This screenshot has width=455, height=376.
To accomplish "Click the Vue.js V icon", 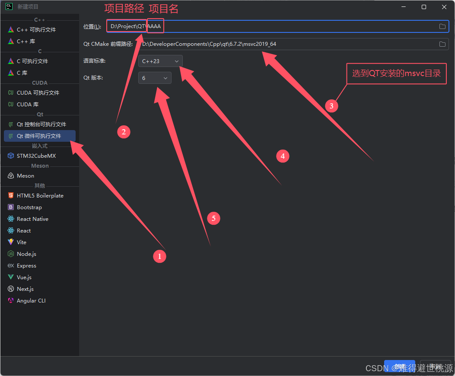I will pos(11,277).
